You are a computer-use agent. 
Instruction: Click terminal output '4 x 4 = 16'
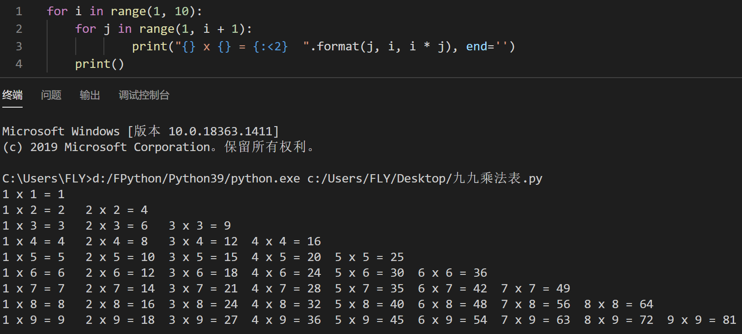286,241
